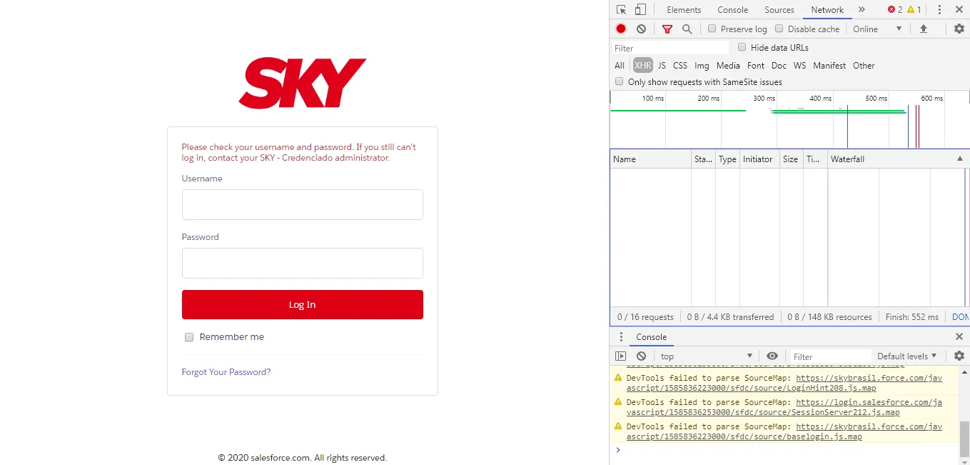Click the SKY logo image
The height and width of the screenshot is (465, 970).
click(x=303, y=84)
